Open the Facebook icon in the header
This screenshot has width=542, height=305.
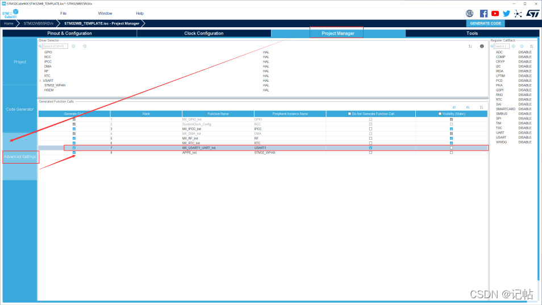click(x=483, y=14)
